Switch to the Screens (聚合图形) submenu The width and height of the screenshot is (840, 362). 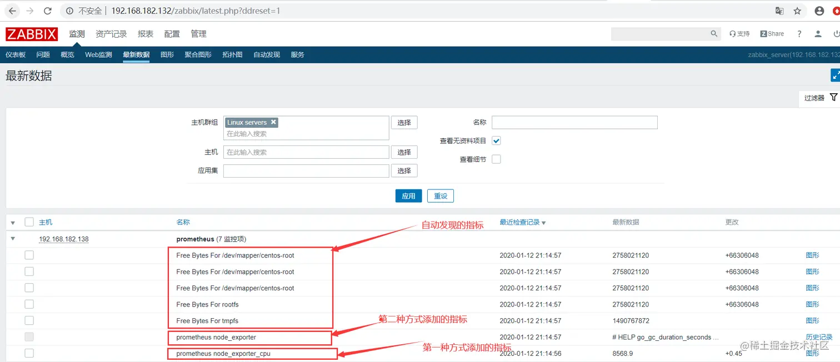click(x=198, y=54)
